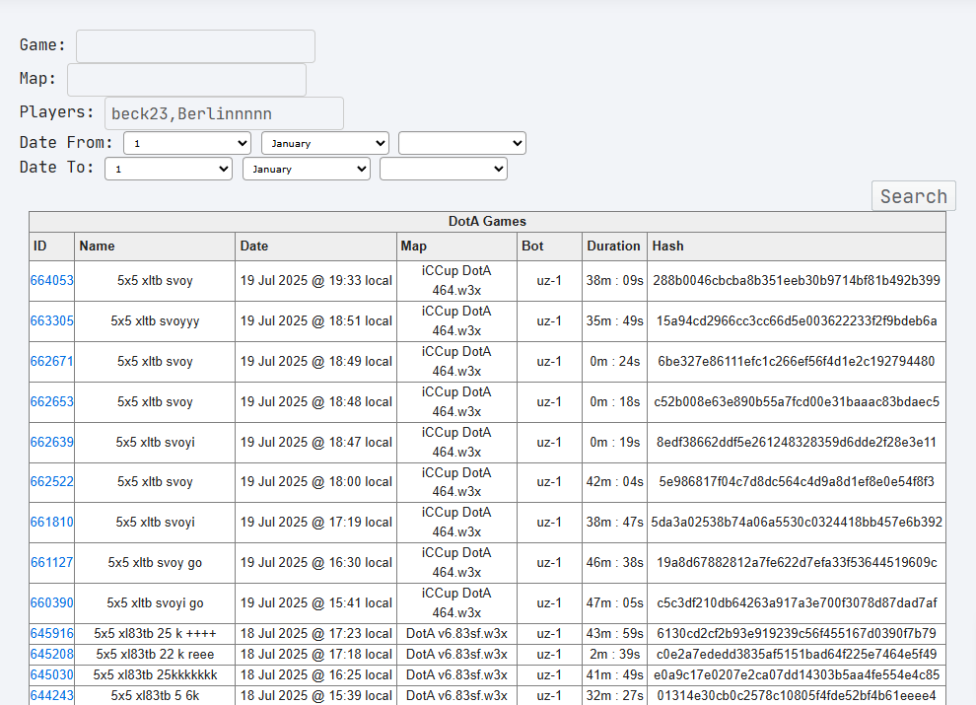Open the Date To day dropdown
Viewport: 976px width, 705px height.
[169, 169]
